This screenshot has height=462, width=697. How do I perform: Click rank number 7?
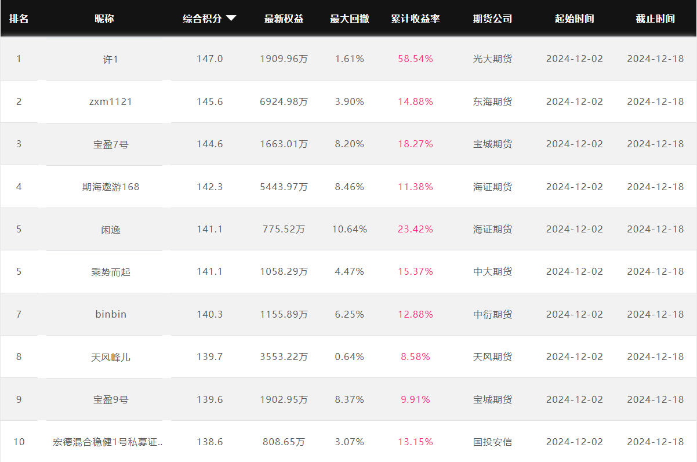coord(19,314)
